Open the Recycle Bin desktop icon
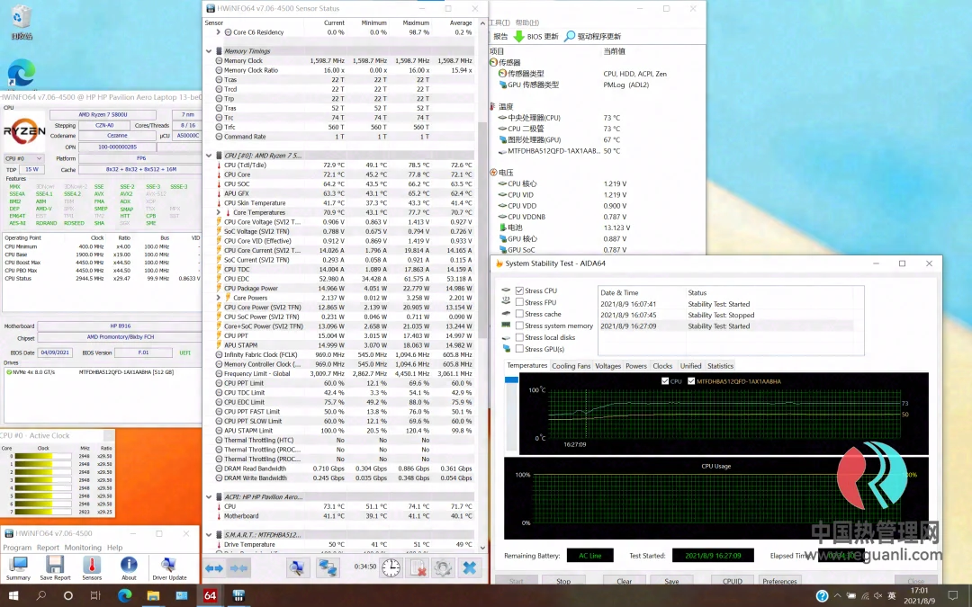The image size is (972, 607). (21, 22)
